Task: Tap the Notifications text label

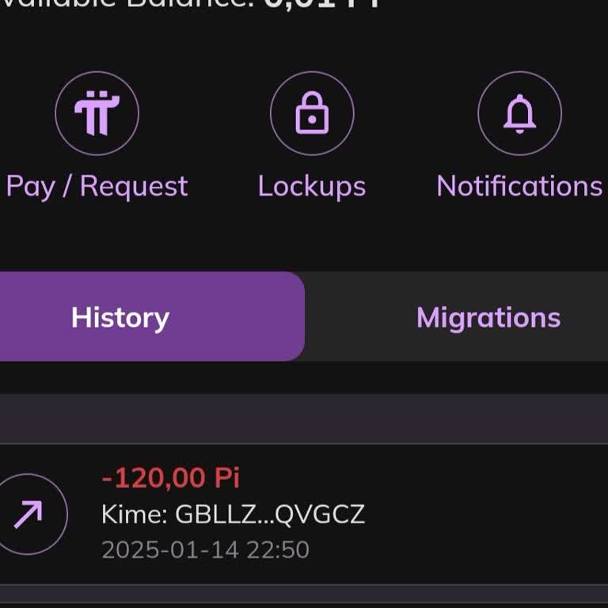Action: 519,186
